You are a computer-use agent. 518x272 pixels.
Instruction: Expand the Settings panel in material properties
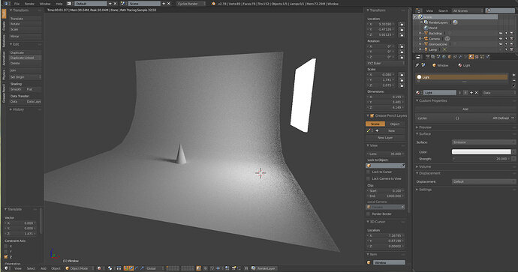click(425, 190)
